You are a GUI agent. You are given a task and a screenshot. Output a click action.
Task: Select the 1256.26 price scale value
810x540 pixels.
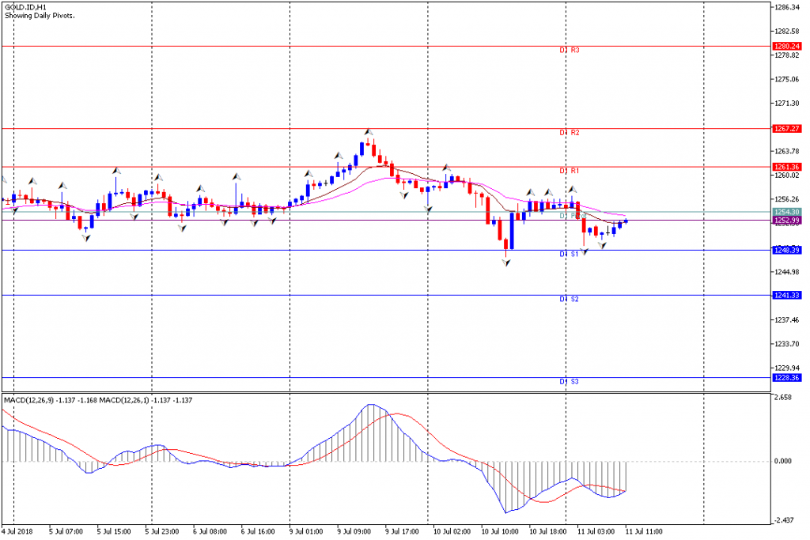point(787,199)
